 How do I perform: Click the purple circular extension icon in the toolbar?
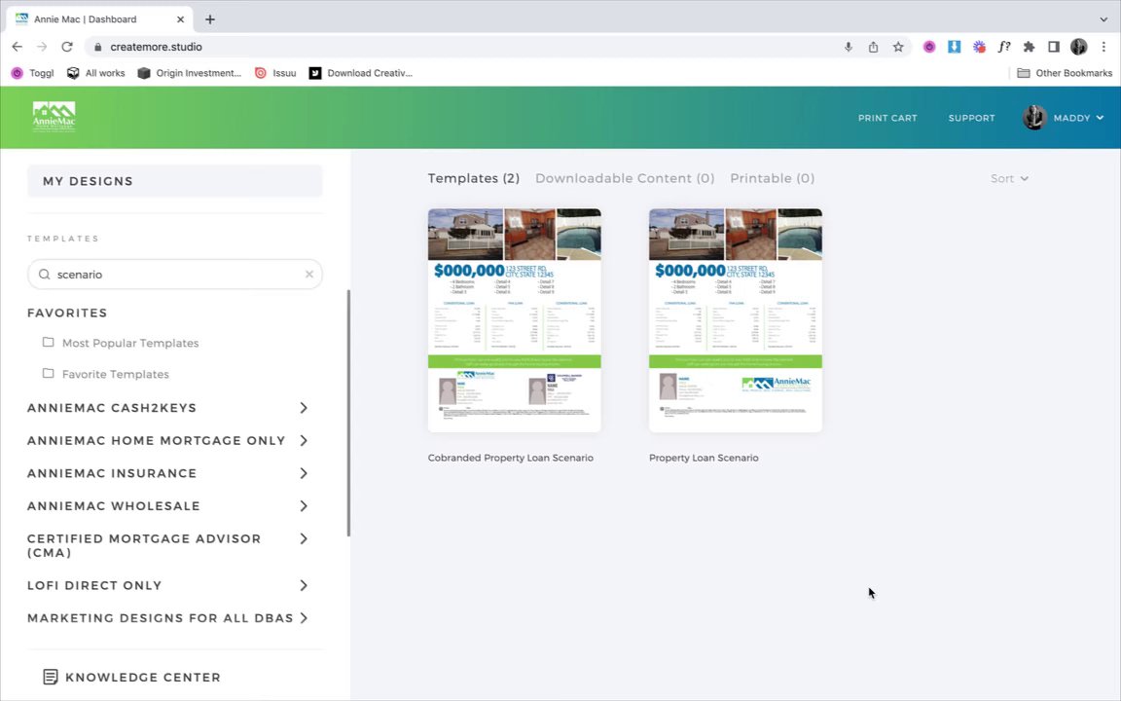click(928, 47)
